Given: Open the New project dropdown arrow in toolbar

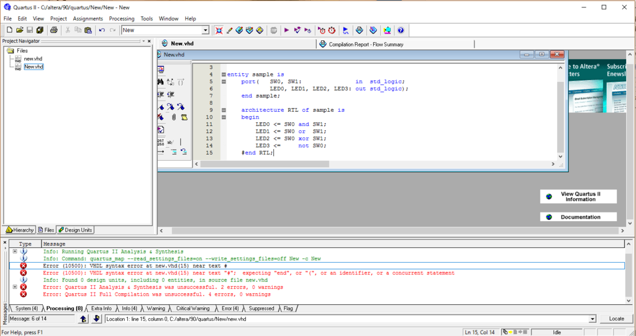Looking at the screenshot, I should (x=205, y=30).
